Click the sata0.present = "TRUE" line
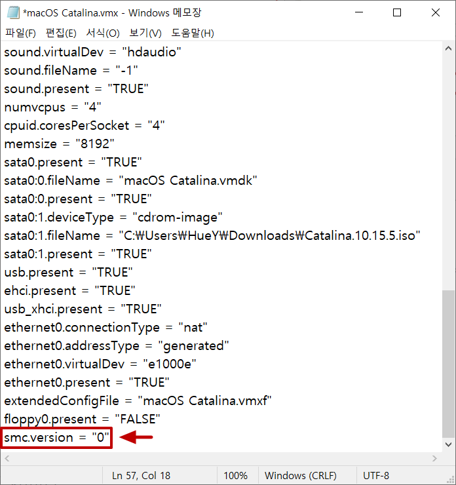This screenshot has height=485, width=456. click(73, 162)
